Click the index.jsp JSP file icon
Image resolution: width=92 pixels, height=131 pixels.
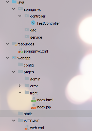pos(33,107)
